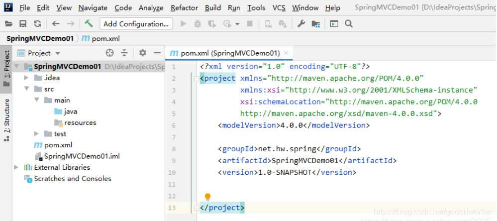497x221 pixels.
Task: Open the Tools menu
Action: (x=256, y=7)
